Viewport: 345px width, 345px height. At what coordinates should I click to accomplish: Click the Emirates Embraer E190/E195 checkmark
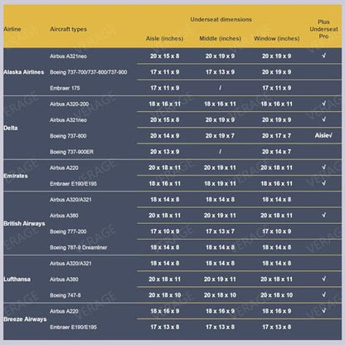point(323,183)
